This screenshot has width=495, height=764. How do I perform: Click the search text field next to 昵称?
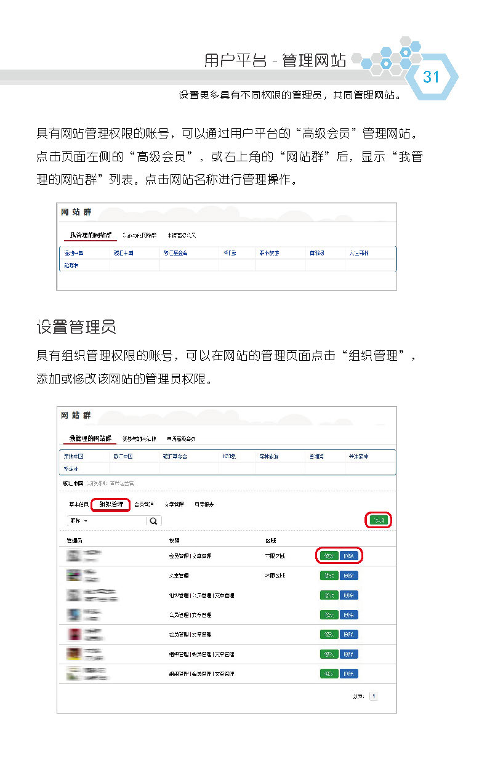coord(118,521)
